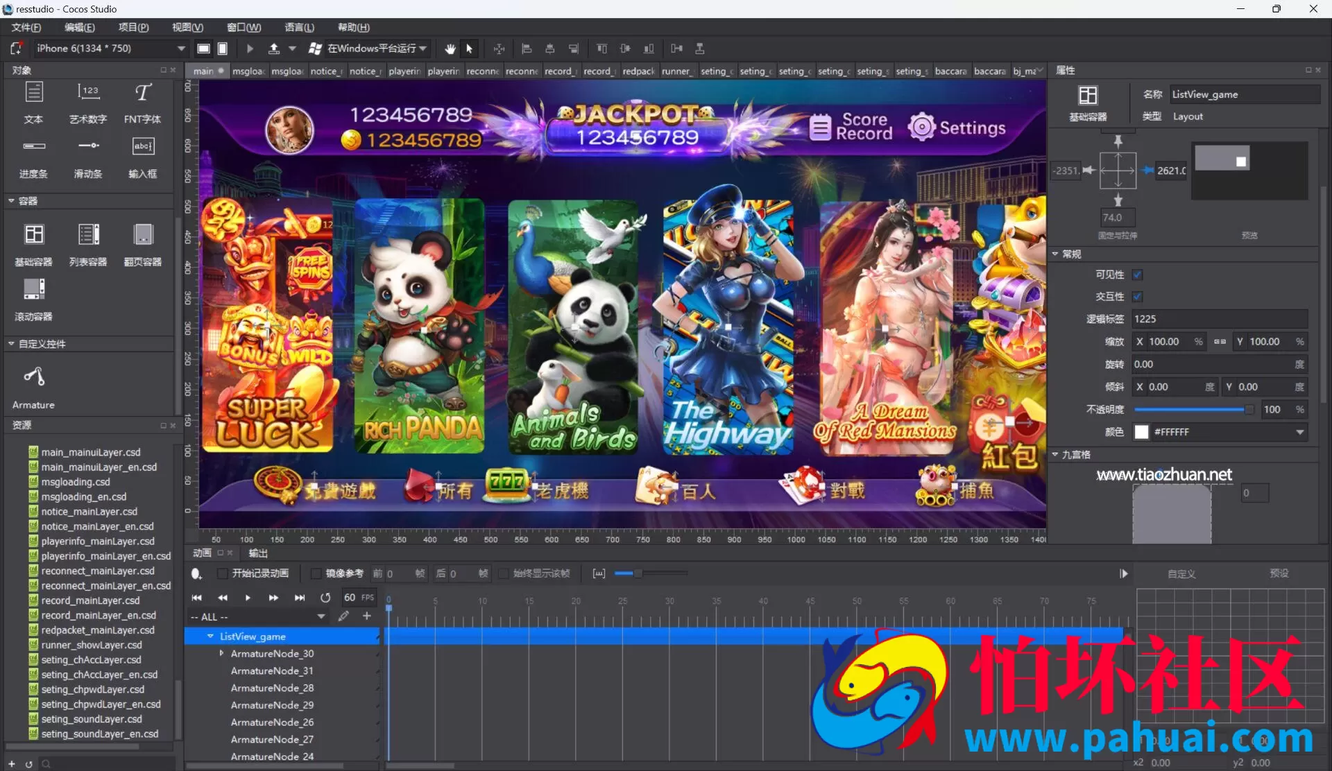The width and height of the screenshot is (1332, 771).
Task: Open the 窗口(W) menu
Action: point(244,27)
